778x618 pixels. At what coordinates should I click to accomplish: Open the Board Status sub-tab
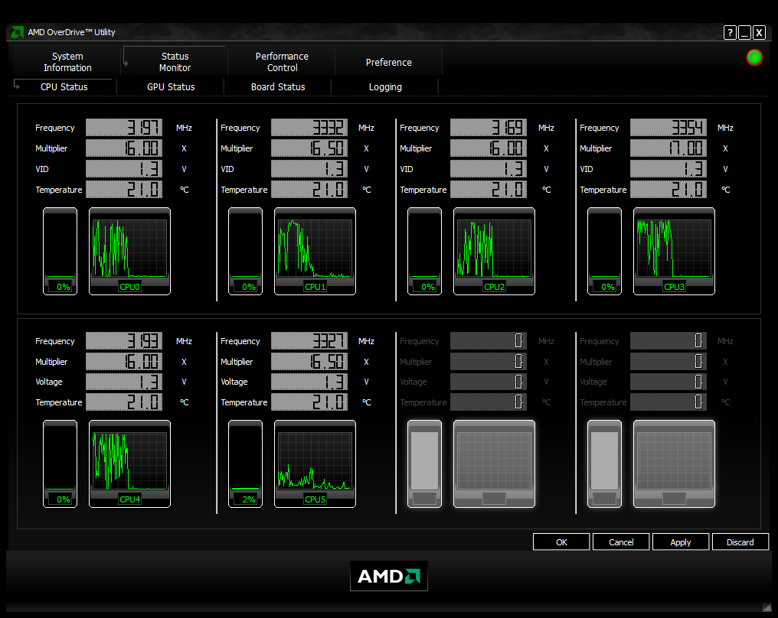point(278,86)
